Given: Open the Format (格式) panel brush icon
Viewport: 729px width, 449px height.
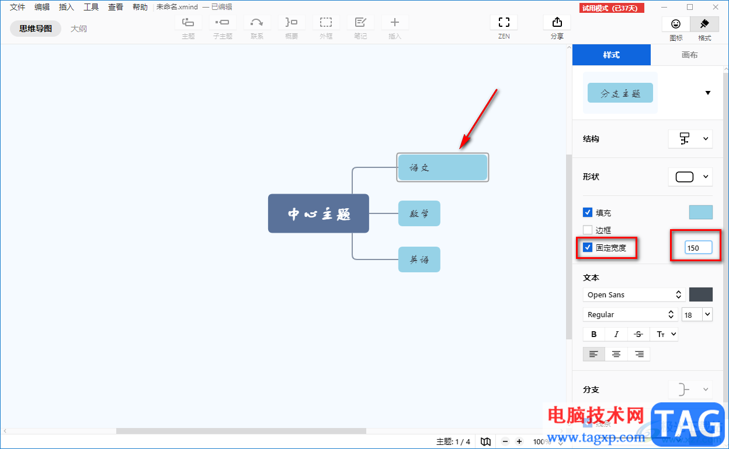Looking at the screenshot, I should click(704, 24).
